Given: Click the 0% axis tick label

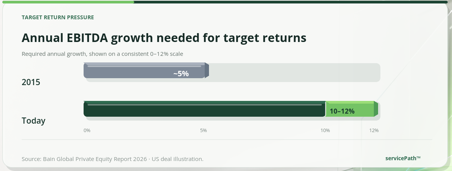Looking at the screenshot, I should click(87, 131).
